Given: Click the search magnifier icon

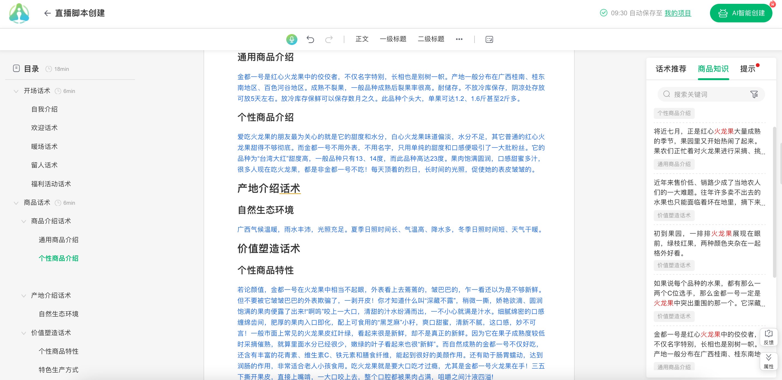Looking at the screenshot, I should click(666, 94).
